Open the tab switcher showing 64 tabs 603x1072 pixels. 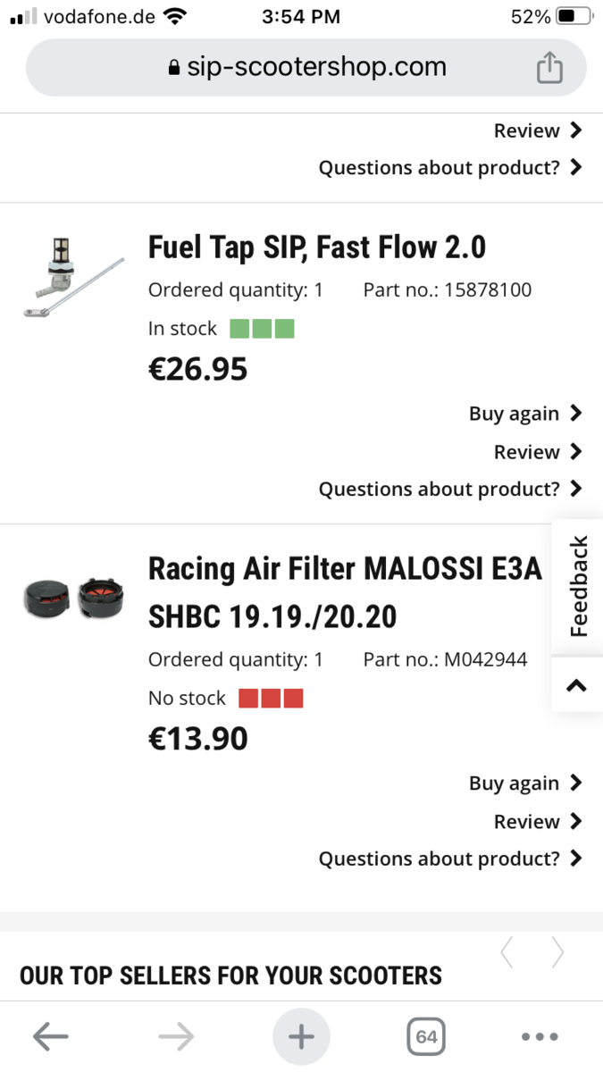click(426, 1036)
